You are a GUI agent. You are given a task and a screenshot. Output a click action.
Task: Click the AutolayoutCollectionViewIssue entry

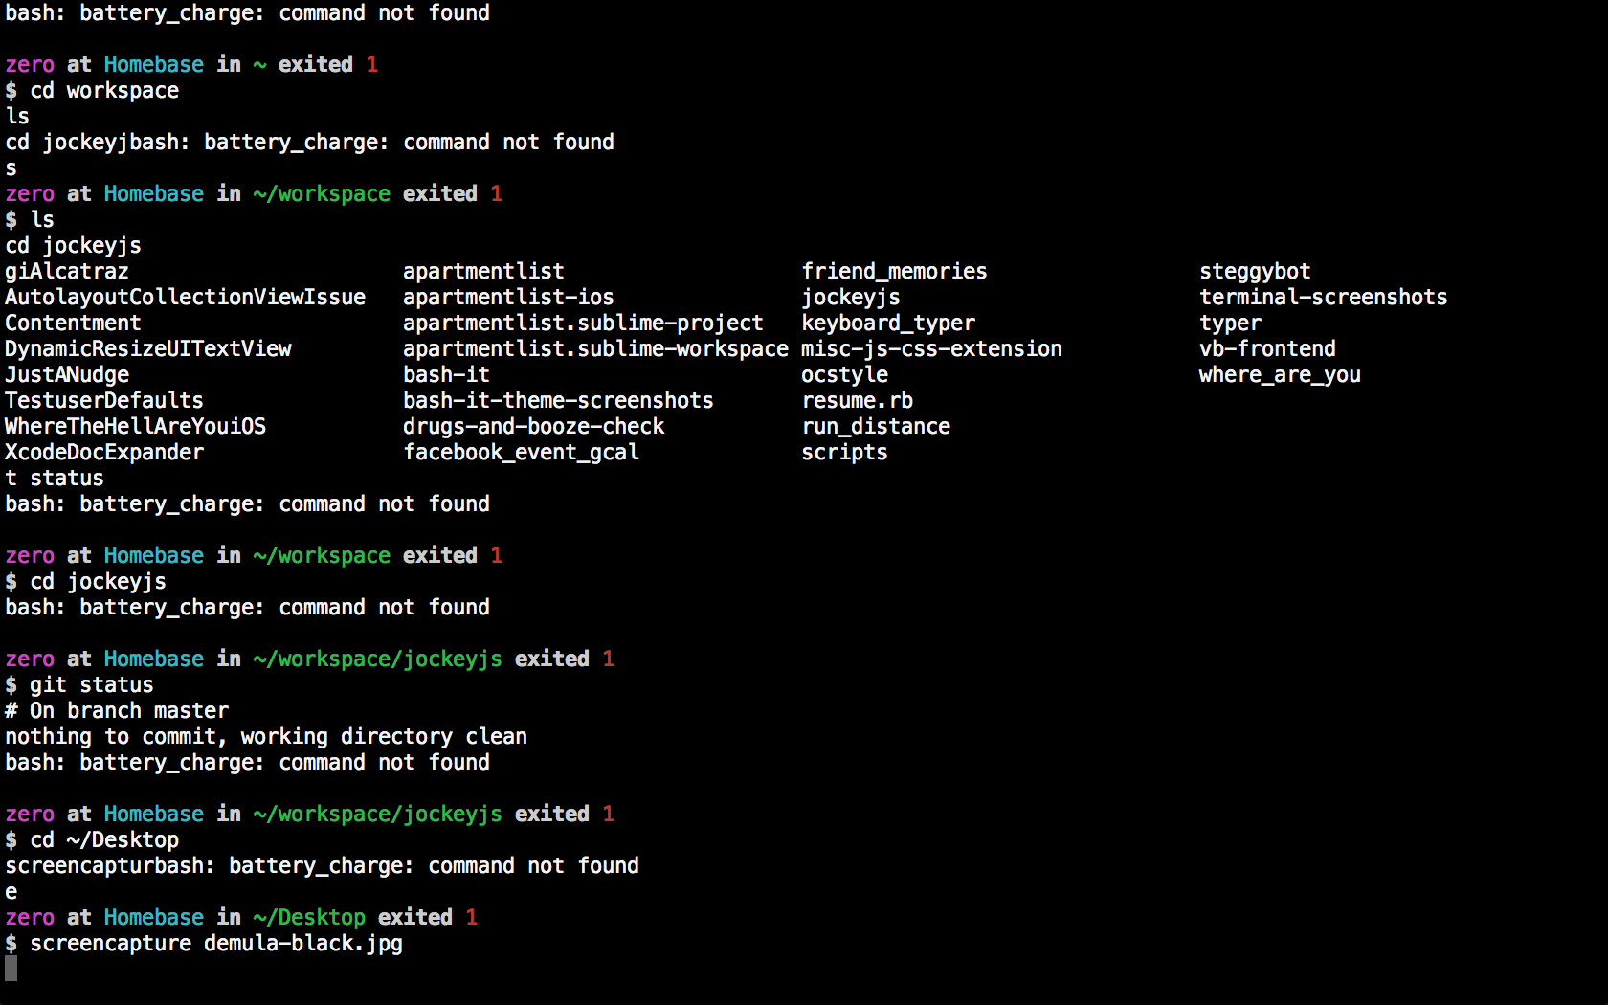click(185, 298)
